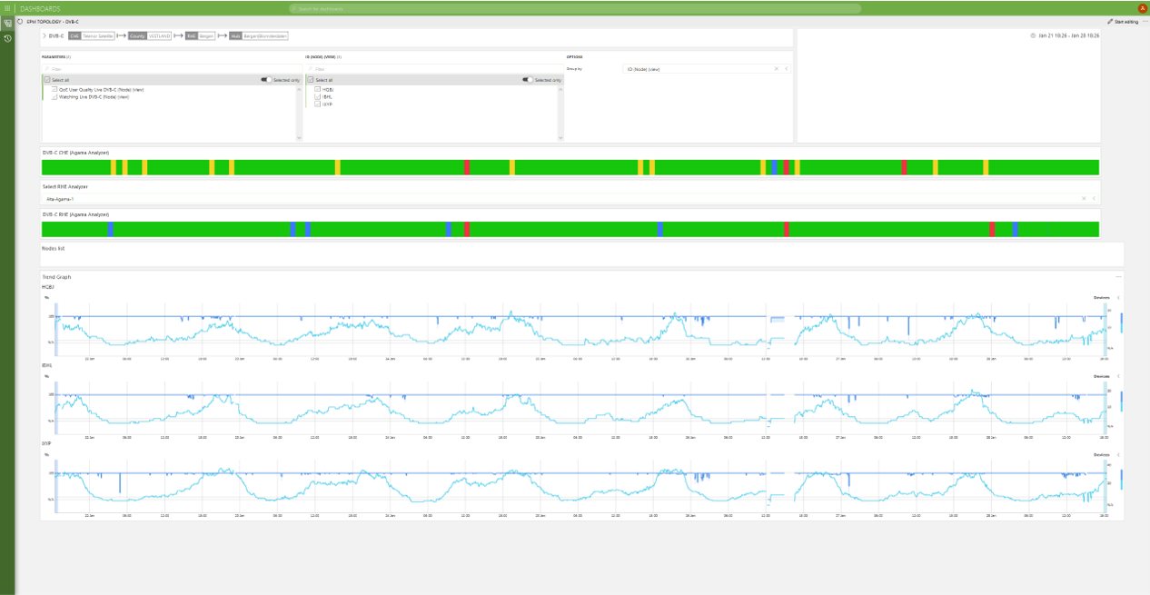Clear the Alta-Agama-1 analyzer selection
This screenshot has width=1150, height=595.
click(1084, 198)
